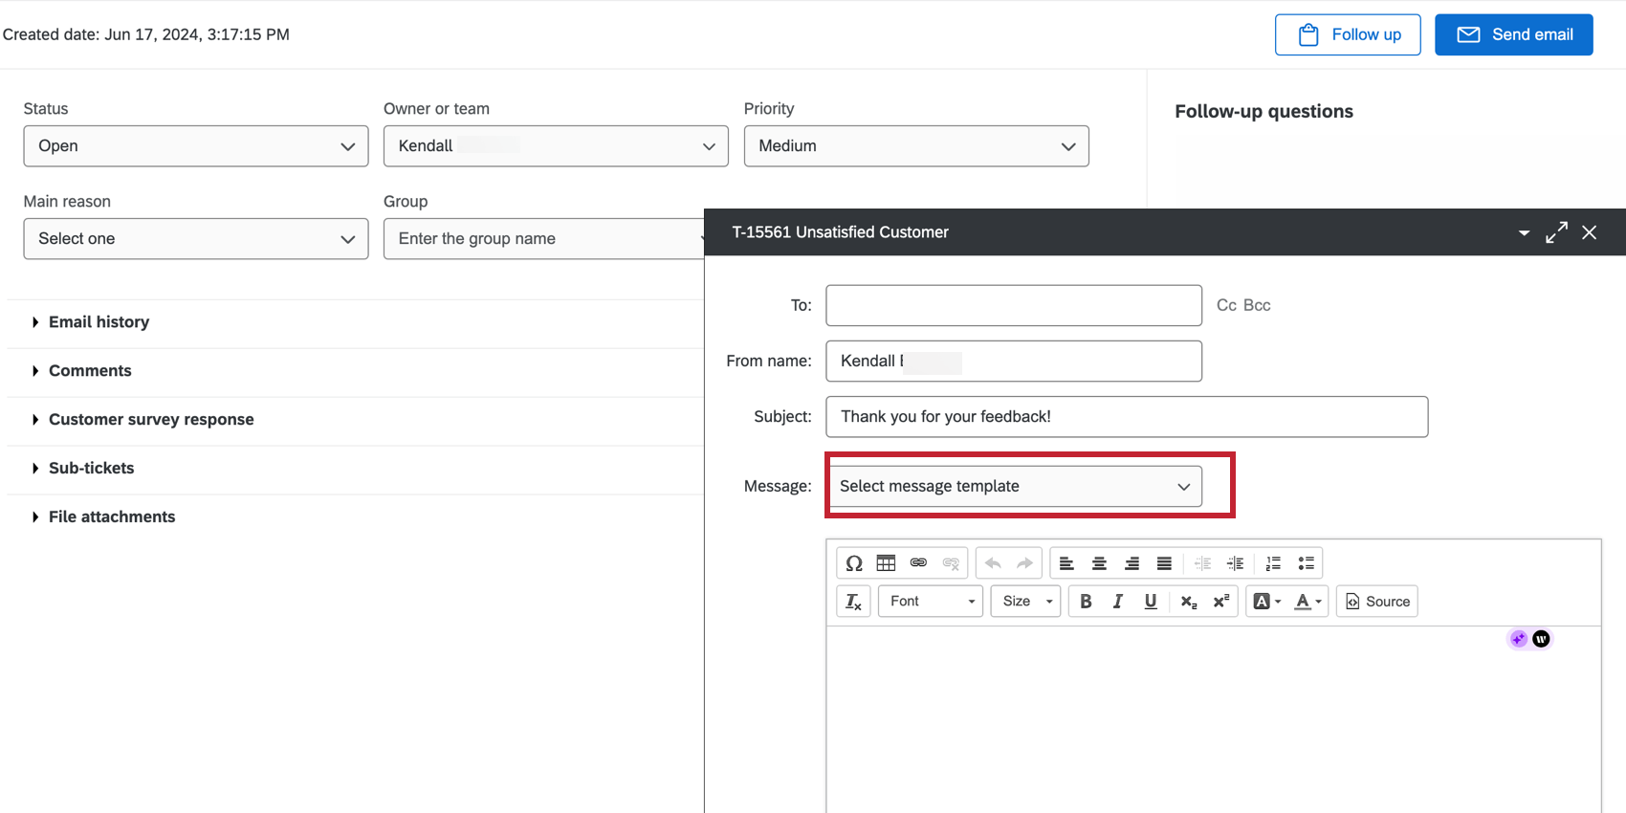Insert a numbered list
This screenshot has height=813, width=1626.
[x=1273, y=563]
